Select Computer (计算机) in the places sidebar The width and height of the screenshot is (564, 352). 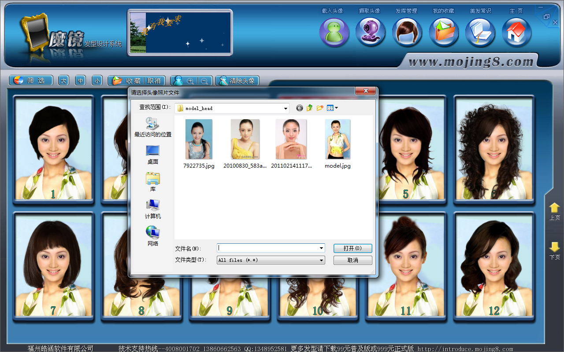152,209
